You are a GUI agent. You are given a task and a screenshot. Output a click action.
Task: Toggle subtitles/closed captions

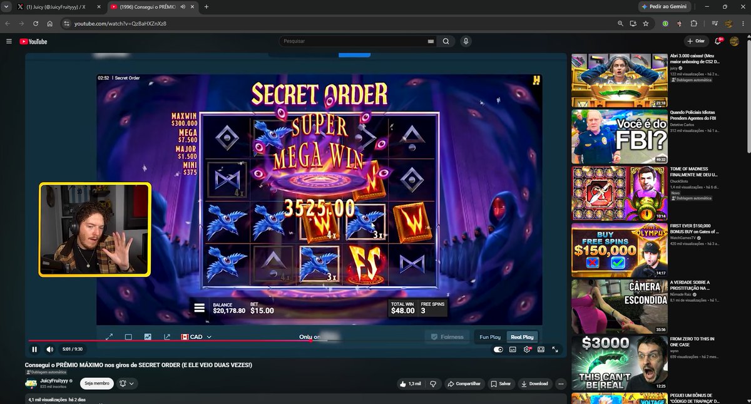pos(513,350)
